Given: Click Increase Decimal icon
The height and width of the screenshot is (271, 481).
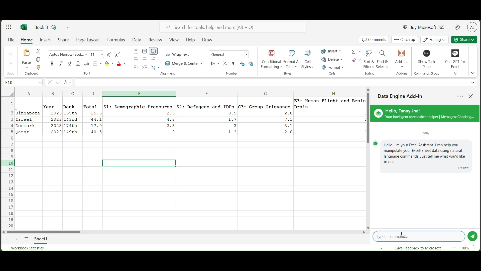Looking at the screenshot, I should (x=243, y=64).
